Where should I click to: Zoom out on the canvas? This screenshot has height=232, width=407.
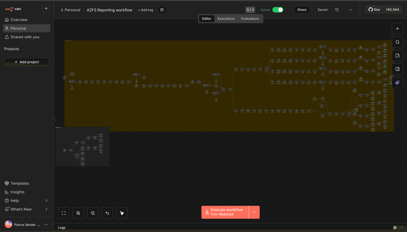[93, 213]
